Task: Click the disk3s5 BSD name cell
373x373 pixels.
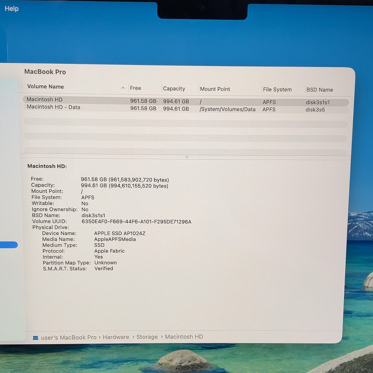Action: coord(315,110)
